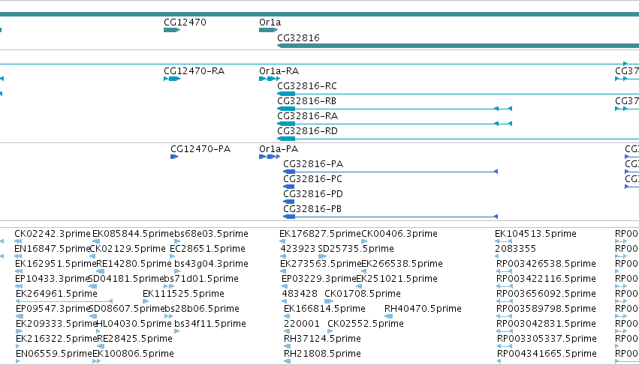The image size is (639, 365).
Task: Select feature 423923
Action: pyautogui.click(x=298, y=249)
